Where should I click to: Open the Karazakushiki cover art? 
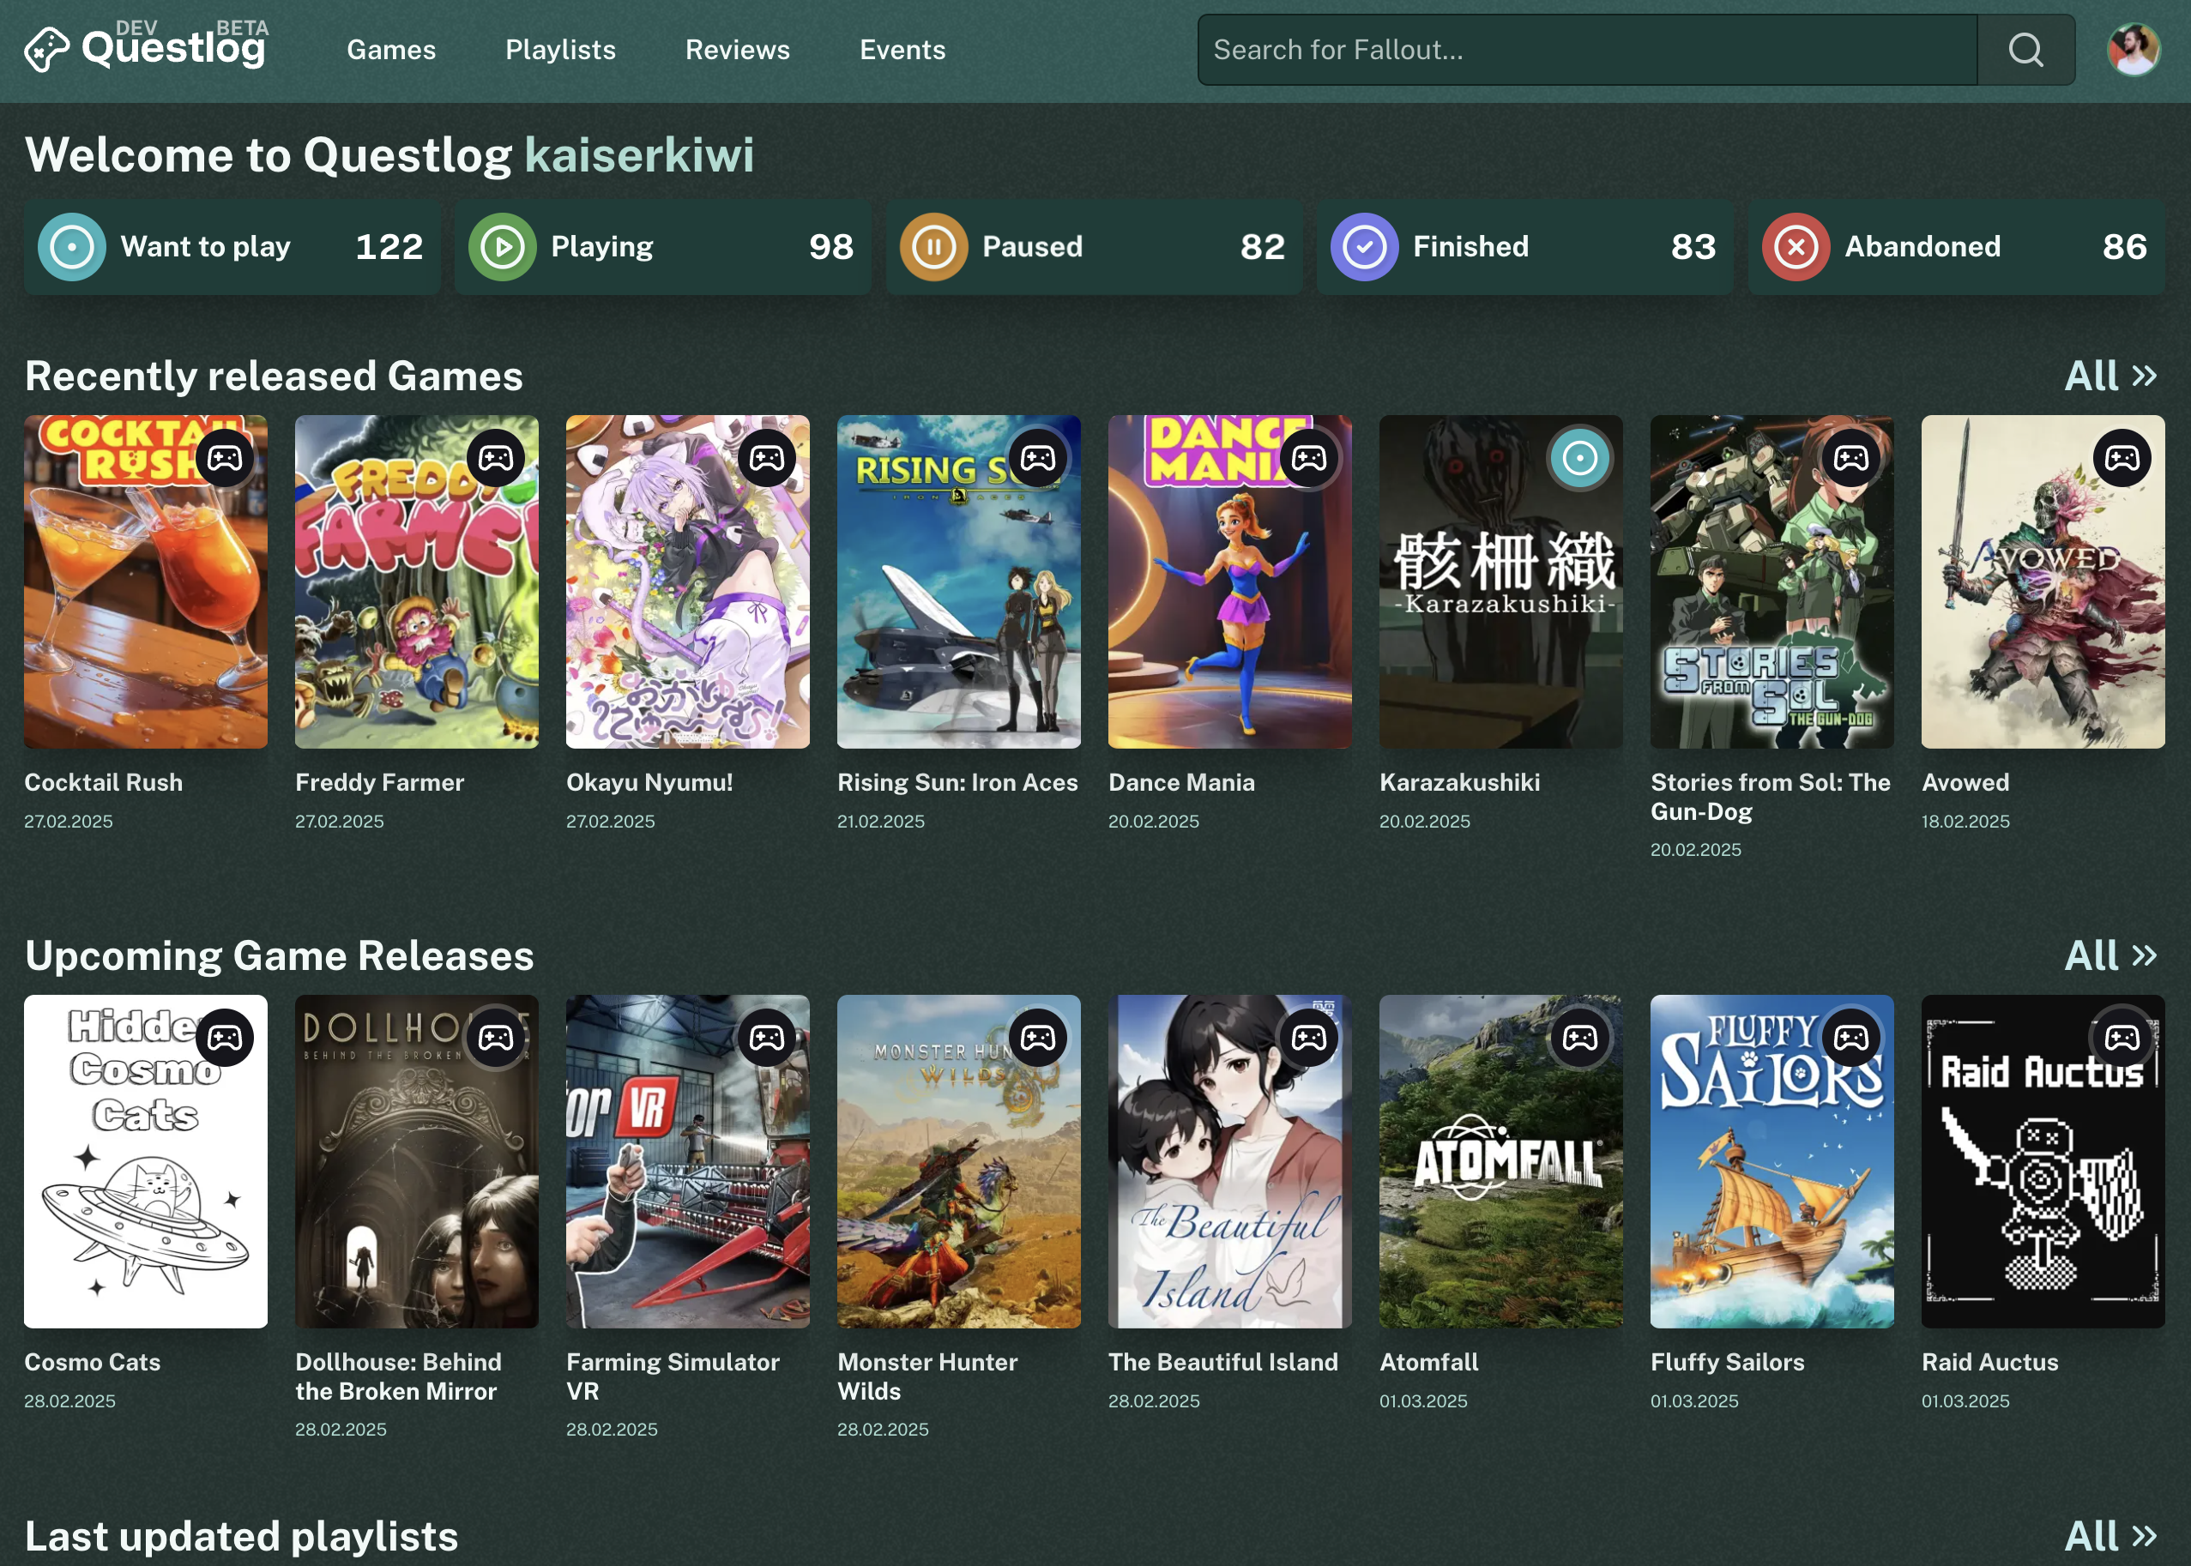[1500, 581]
